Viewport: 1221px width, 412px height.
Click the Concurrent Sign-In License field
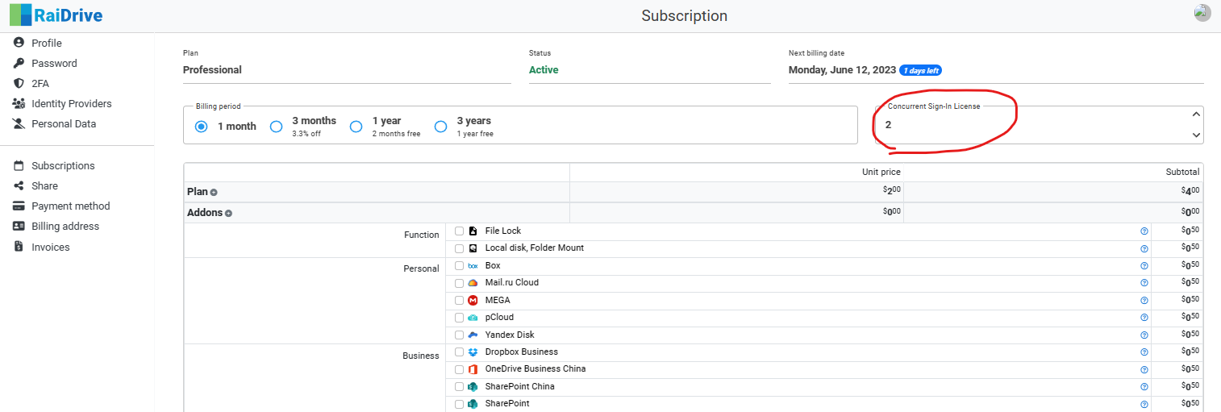click(1039, 125)
